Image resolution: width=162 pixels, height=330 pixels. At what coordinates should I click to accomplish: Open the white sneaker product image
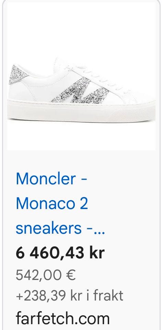point(81,76)
